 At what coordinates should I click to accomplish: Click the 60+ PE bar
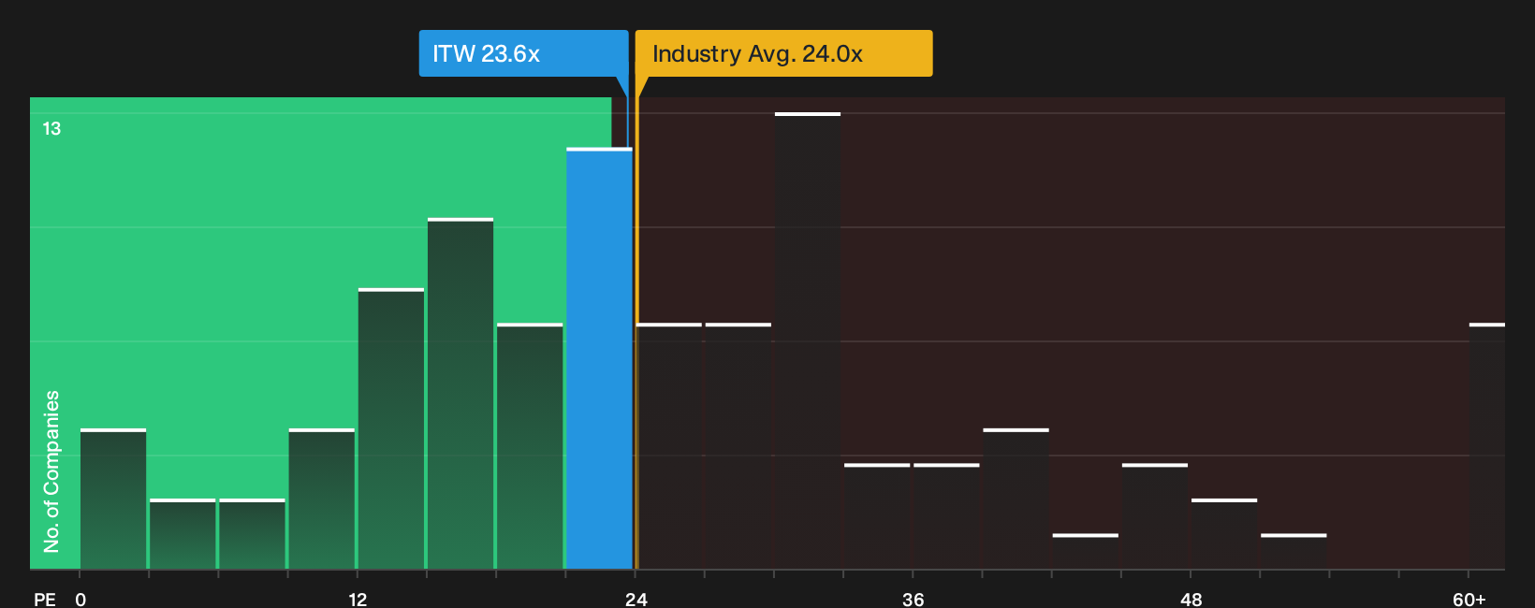click(x=1487, y=446)
